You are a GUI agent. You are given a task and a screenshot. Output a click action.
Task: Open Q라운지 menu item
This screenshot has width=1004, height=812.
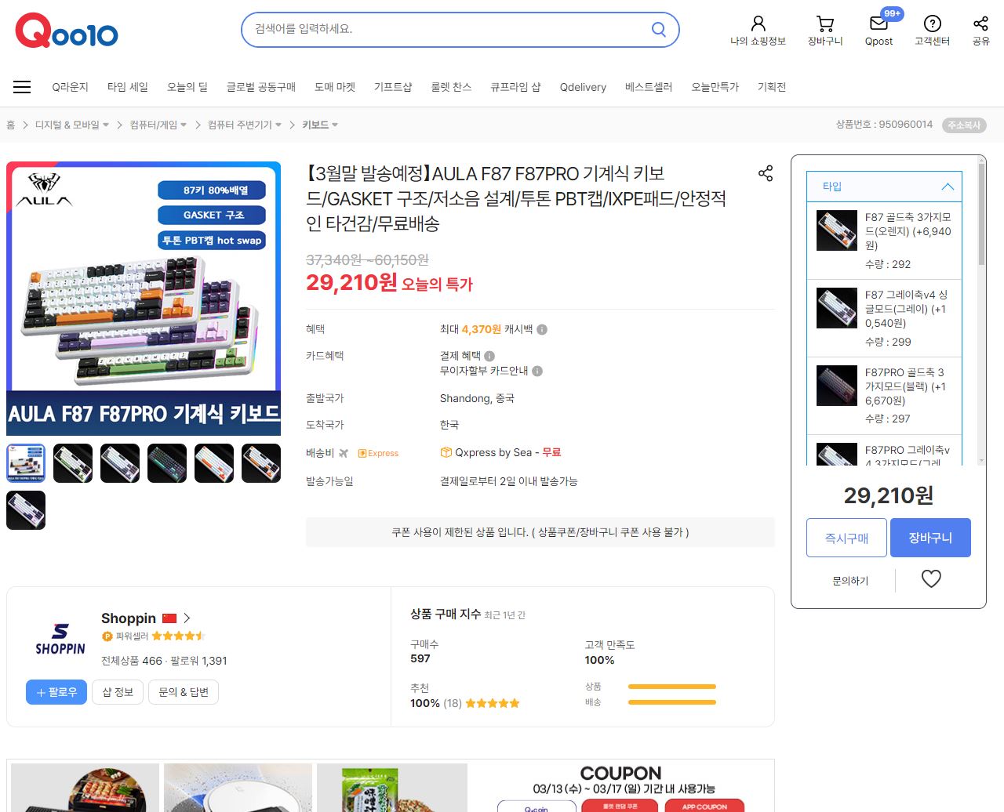pos(70,87)
